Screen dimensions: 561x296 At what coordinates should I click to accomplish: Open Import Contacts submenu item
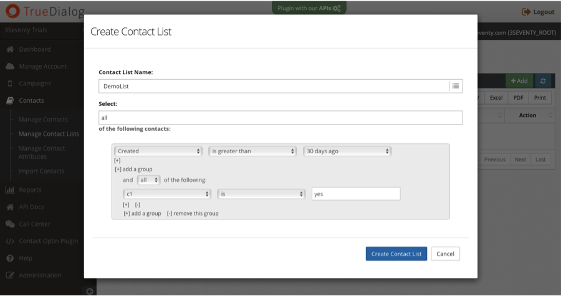pos(41,171)
